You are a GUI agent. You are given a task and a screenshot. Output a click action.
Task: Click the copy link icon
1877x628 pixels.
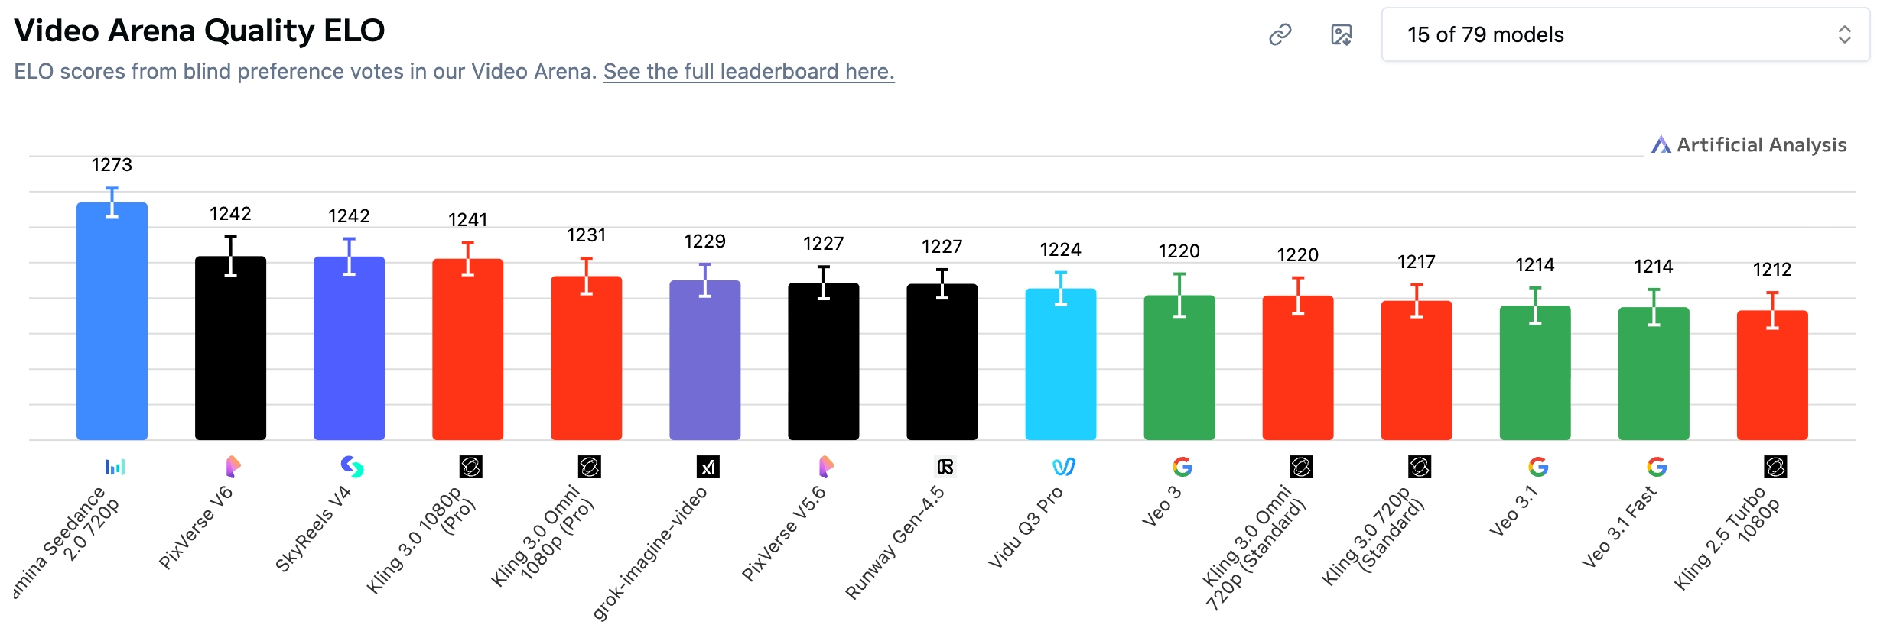(1280, 34)
